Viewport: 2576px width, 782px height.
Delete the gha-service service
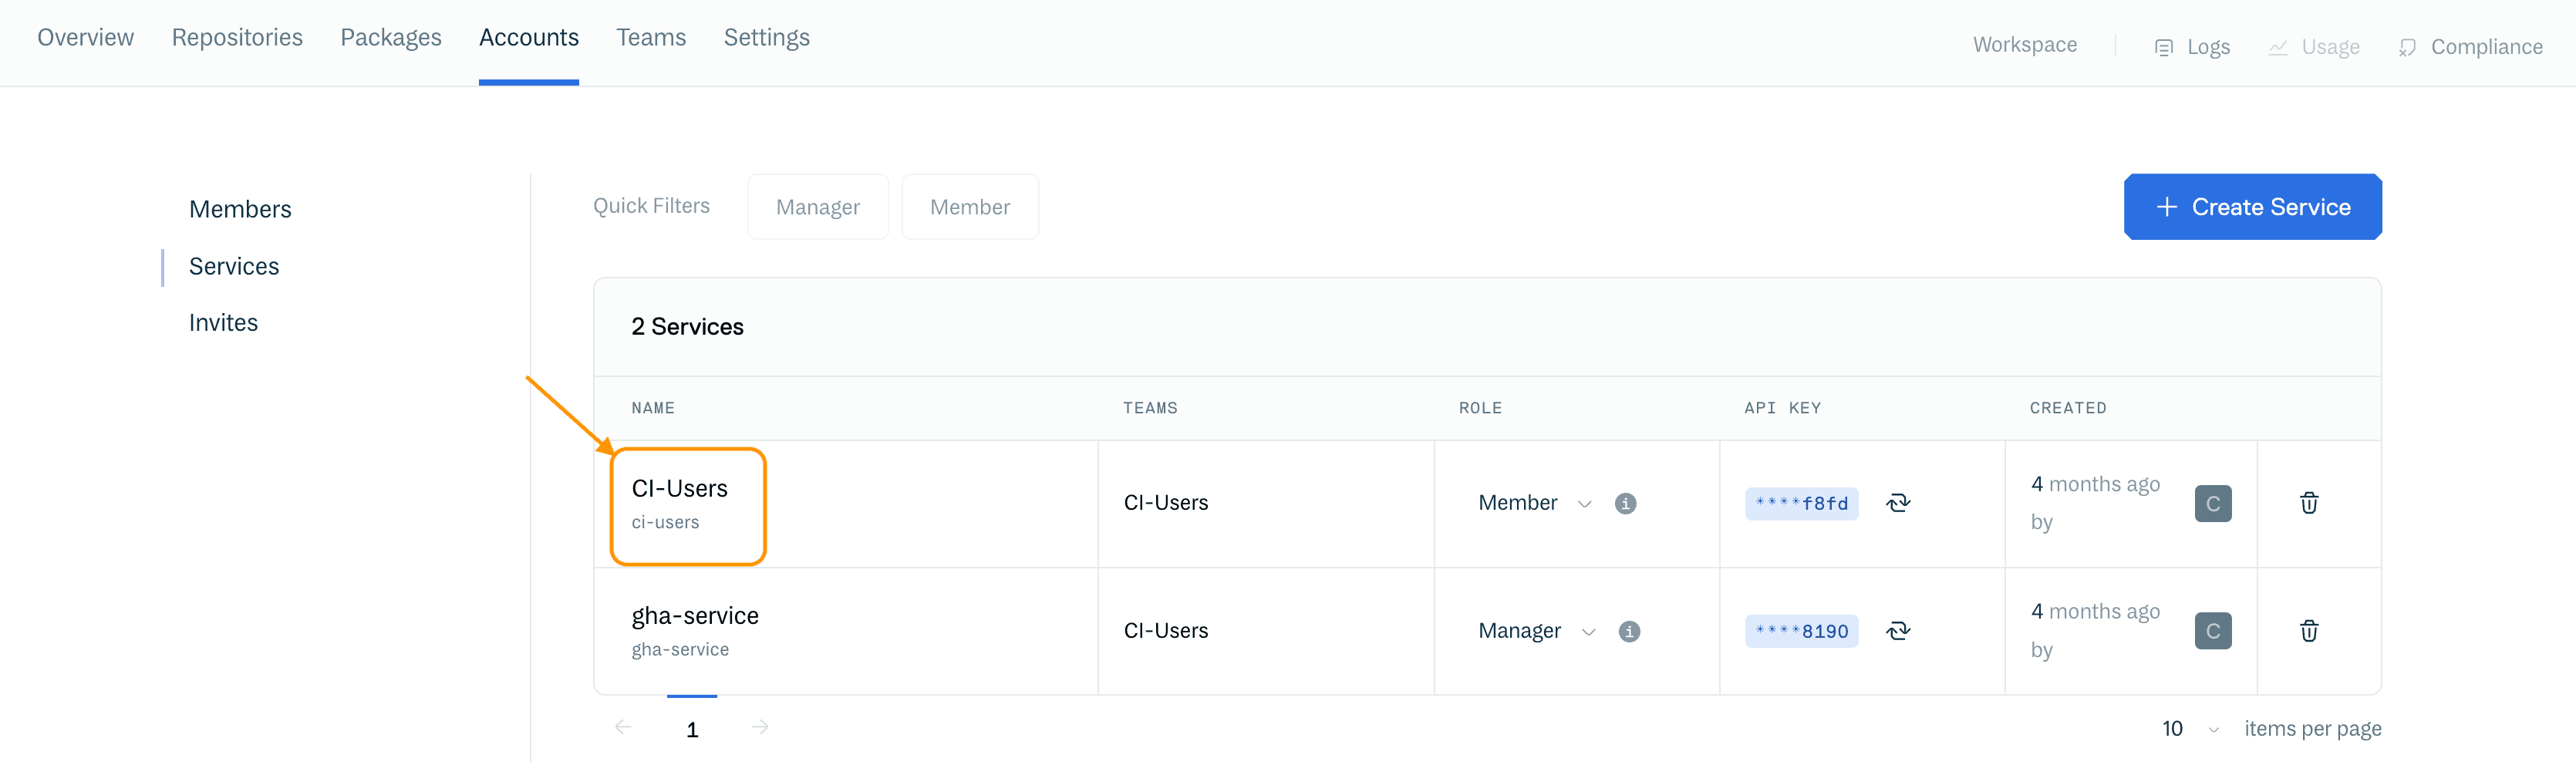point(2309,631)
